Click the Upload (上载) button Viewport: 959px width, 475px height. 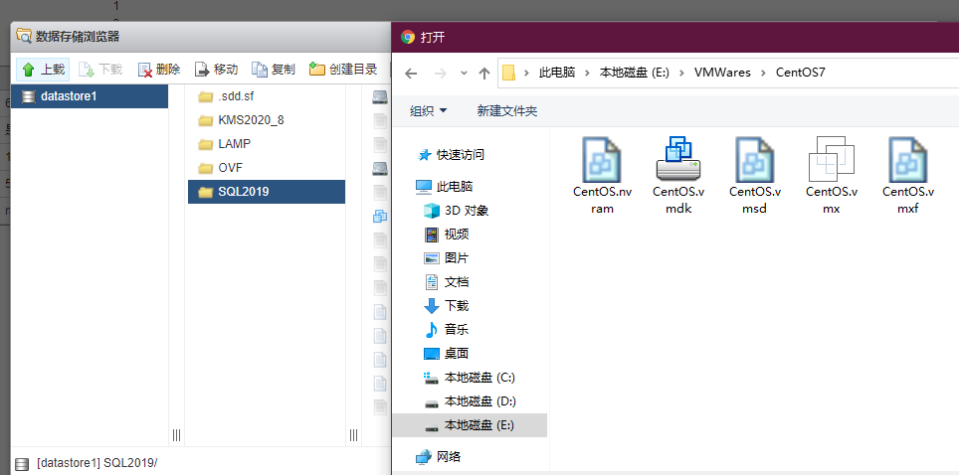pos(43,70)
